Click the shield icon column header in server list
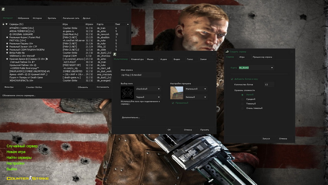 7,24
